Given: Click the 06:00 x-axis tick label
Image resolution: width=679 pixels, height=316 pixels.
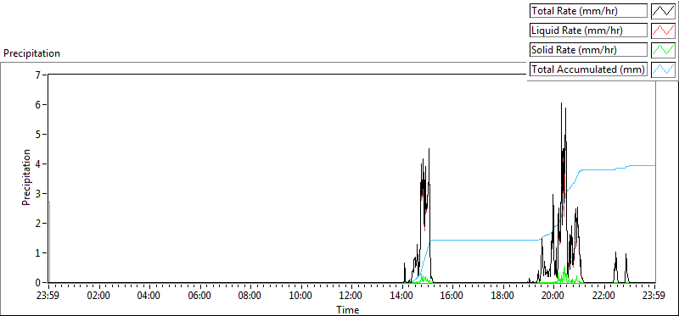Looking at the screenshot, I should tap(200, 297).
